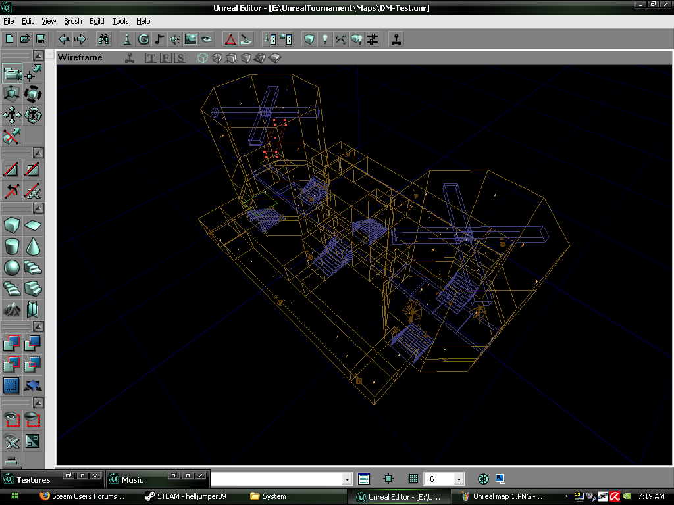This screenshot has height=505, width=674.
Task: Open the Sound browser speaker icon
Action: pyautogui.click(x=175, y=39)
